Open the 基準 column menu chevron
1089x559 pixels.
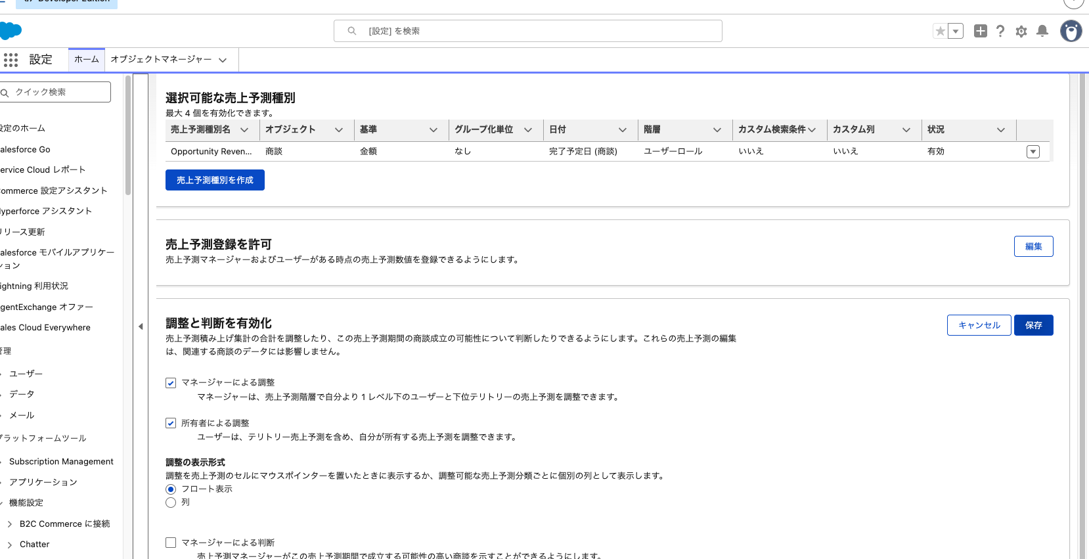click(x=433, y=130)
